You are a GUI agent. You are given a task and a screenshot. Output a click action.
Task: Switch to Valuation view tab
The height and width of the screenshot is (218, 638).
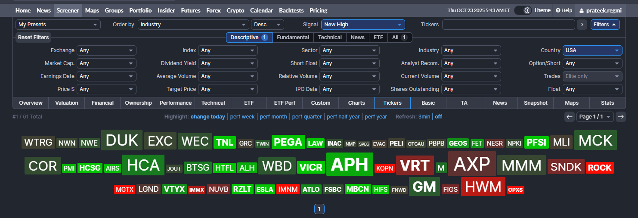67,103
